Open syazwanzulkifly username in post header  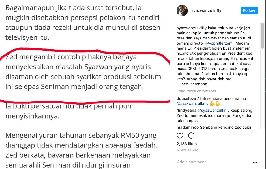point(206,10)
